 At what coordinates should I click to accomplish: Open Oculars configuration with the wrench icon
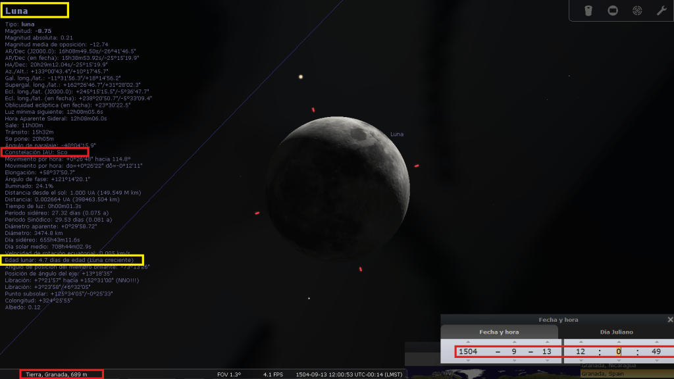pos(661,11)
